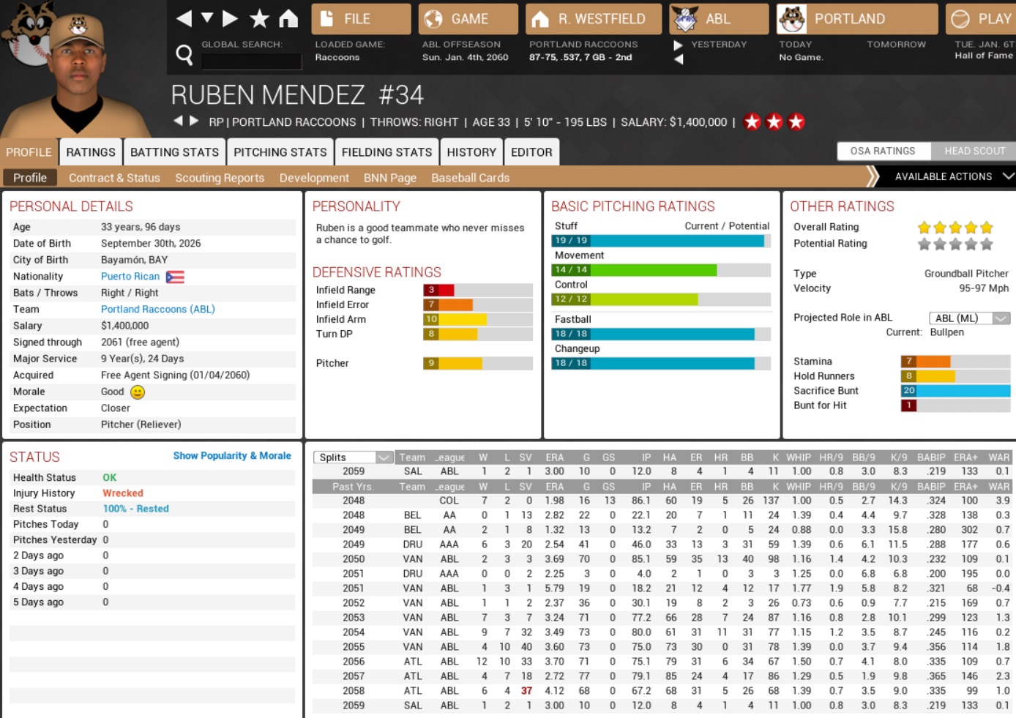
Task: Click Show Popularity & Morale link
Action: coord(231,456)
